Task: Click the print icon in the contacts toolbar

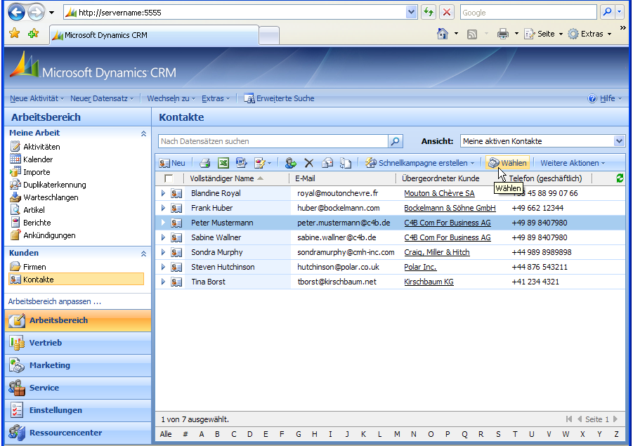Action: coord(204,163)
